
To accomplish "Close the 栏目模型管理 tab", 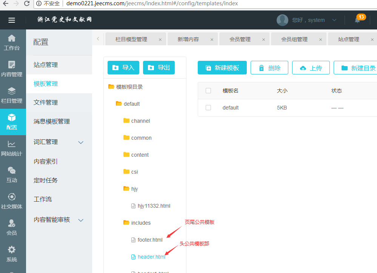I will pos(160,40).
